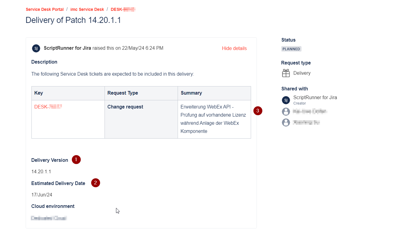
Task: Click the PLANNED status badge
Action: tap(291, 49)
